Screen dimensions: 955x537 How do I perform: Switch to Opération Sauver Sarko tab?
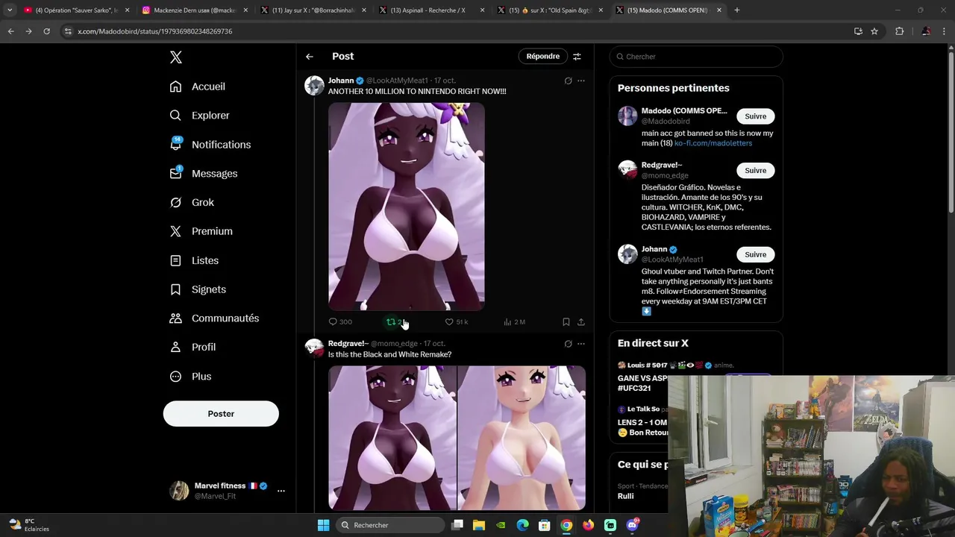pyautogui.click(x=75, y=10)
